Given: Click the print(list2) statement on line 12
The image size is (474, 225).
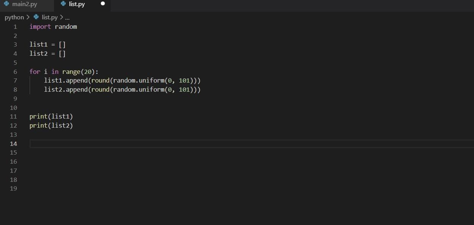Looking at the screenshot, I should point(51,126).
